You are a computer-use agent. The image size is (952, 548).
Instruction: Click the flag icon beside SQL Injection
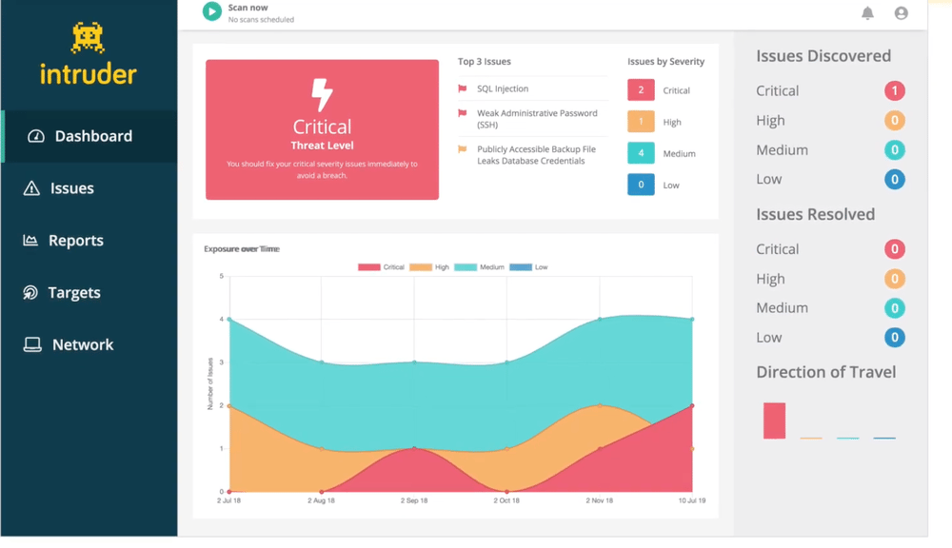pyautogui.click(x=463, y=88)
